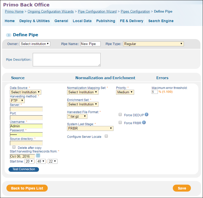Image resolution: width=203 pixels, height=198 pixels.
Task: Click the Password field
Action: pos(26,135)
